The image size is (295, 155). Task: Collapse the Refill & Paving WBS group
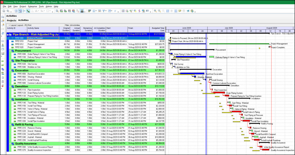point(10,124)
